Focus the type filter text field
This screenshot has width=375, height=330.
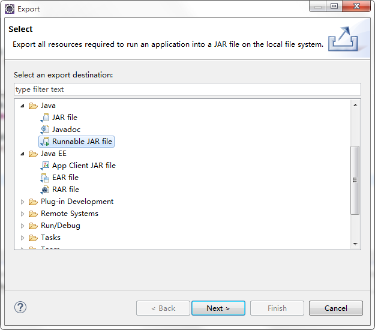tap(187, 89)
